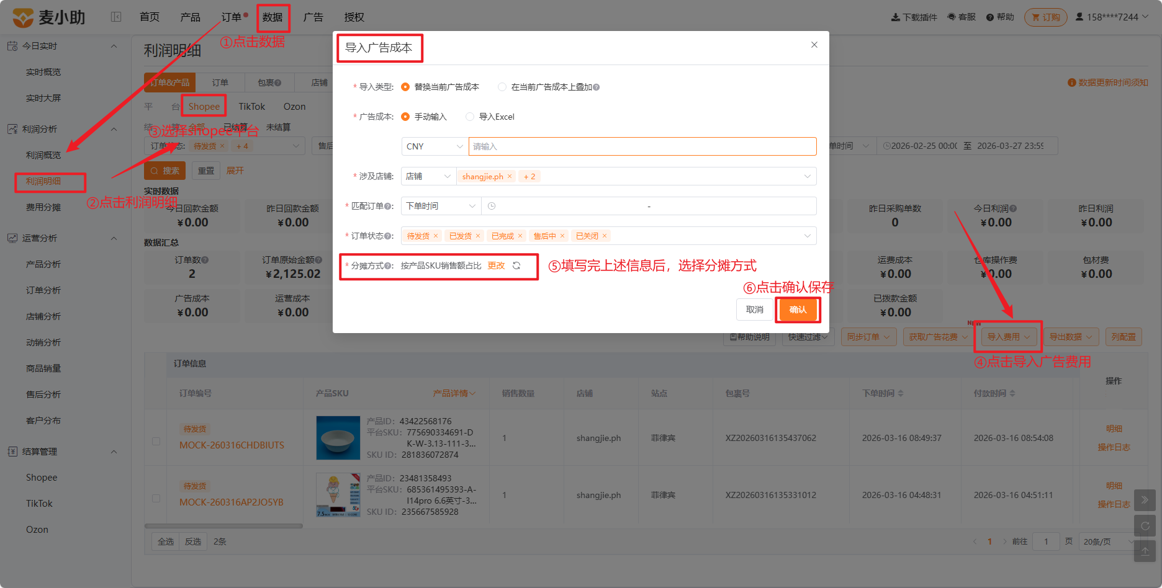Remove the shangjie.ph store tag
1162x588 pixels.
(510, 176)
